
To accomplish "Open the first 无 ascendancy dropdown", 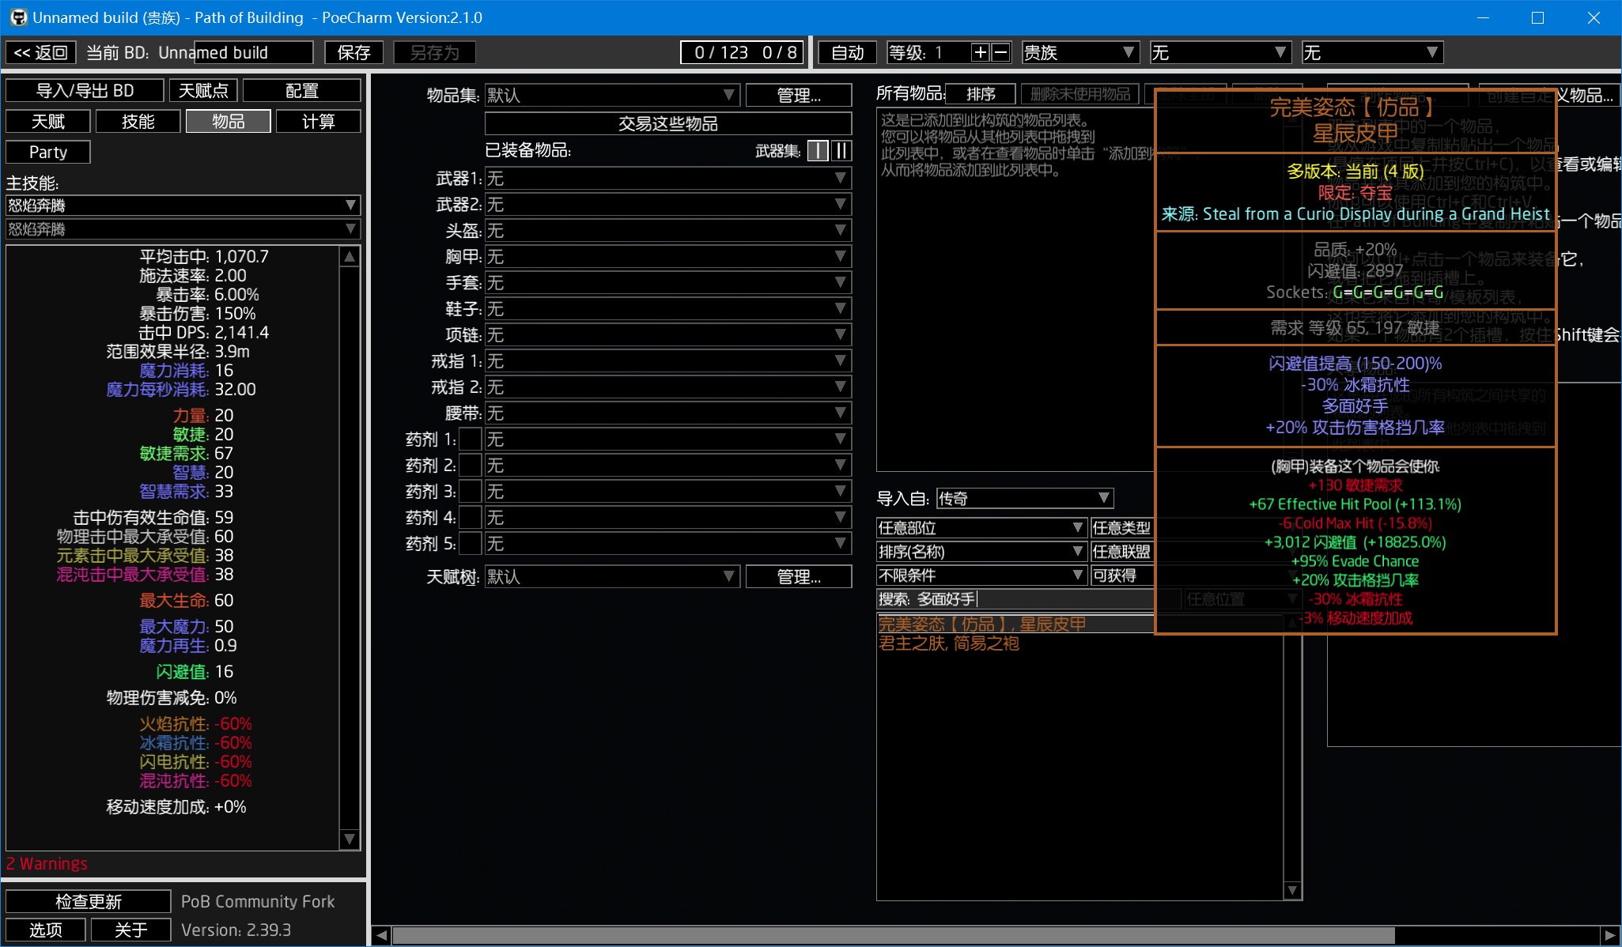I will click(1220, 52).
